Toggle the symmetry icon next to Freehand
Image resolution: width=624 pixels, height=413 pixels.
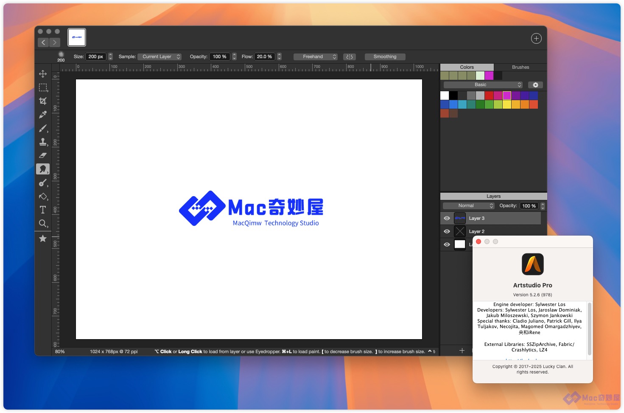pyautogui.click(x=349, y=56)
